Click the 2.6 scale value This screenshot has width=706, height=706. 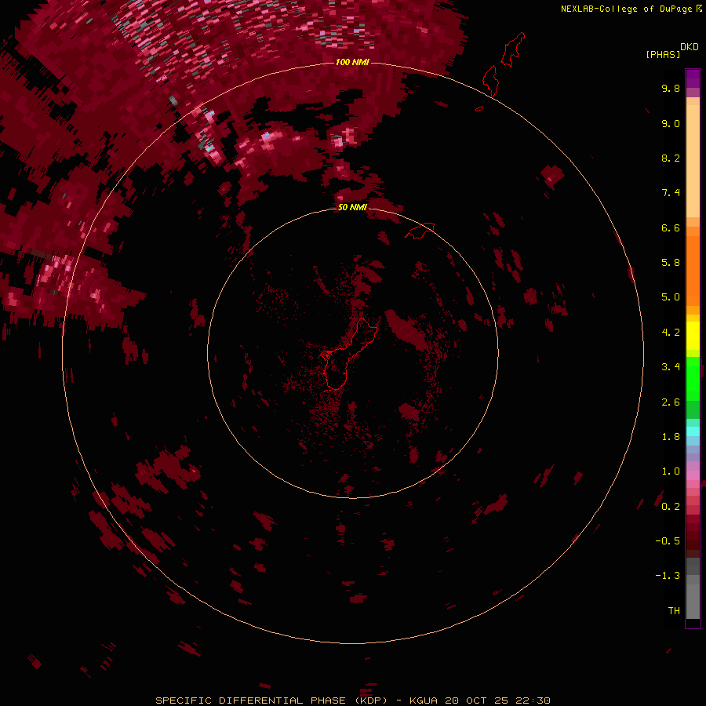[x=671, y=402]
